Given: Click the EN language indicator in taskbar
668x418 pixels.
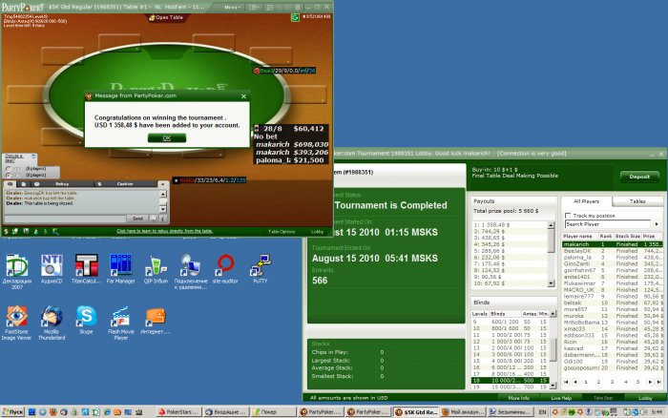Looking at the screenshot, I should pos(542,412).
